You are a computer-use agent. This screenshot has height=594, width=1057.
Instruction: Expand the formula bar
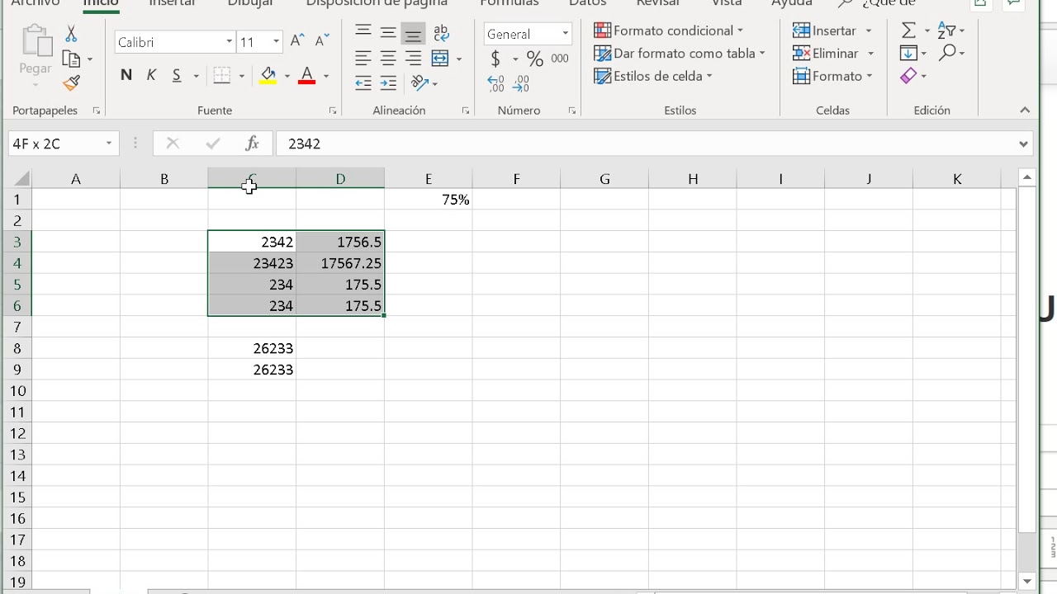[x=1024, y=143]
